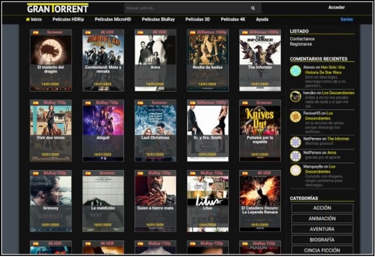Open the Grimsey movie poster

[x=51, y=201]
